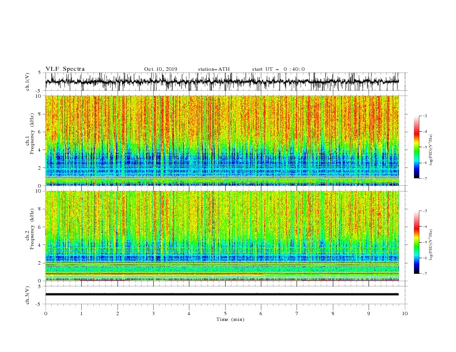Click time-axis tick label "2"
The width and height of the screenshot is (456, 352).
pos(117,313)
